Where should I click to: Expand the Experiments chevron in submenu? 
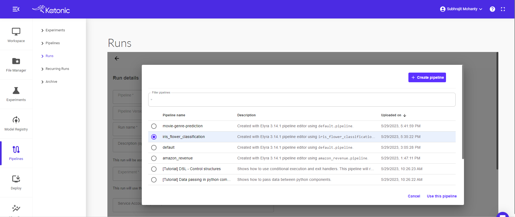[42, 31]
